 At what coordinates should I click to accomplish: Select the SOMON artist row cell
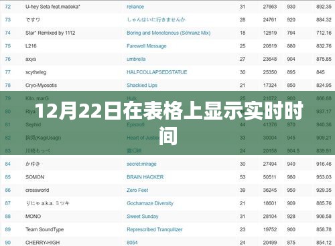tap(35, 177)
